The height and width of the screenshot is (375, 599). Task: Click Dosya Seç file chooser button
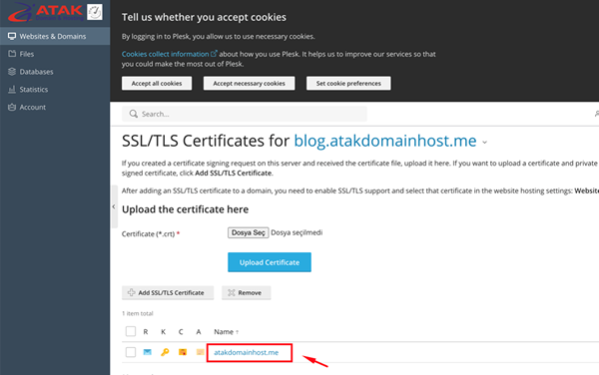coord(249,232)
